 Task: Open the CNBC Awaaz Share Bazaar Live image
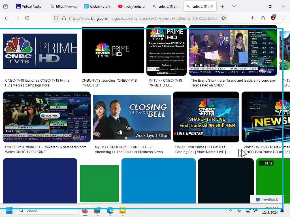[206, 117]
